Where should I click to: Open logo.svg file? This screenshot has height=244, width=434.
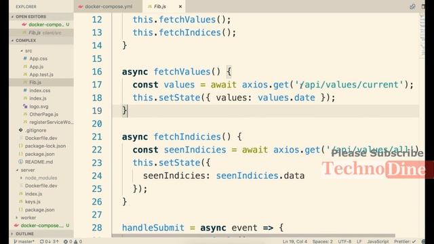(x=39, y=106)
